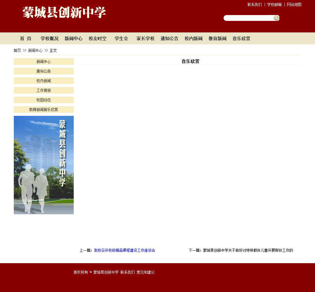
Task: Open 教育新闻 in the navigation bar
Action: 217,39
